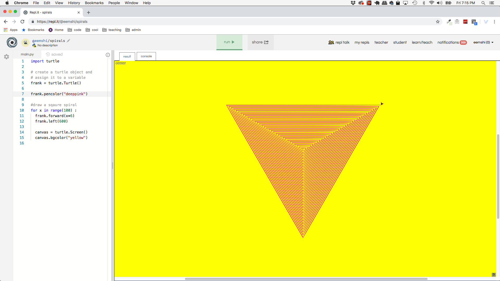The height and width of the screenshot is (281, 500).
Task: Click the user avatar icon
Action: click(x=25, y=42)
